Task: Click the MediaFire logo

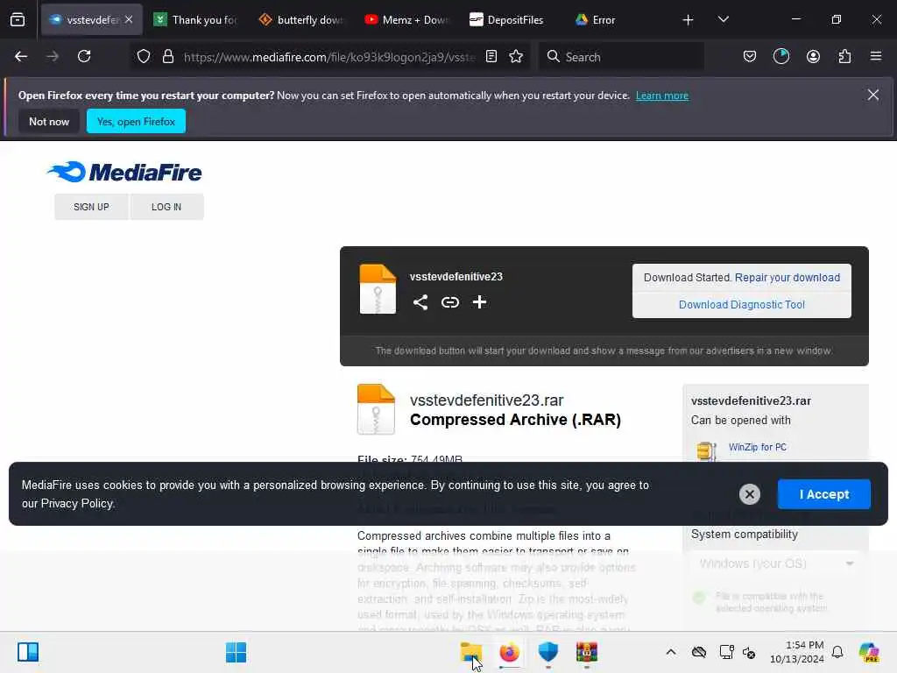Action: point(124,172)
